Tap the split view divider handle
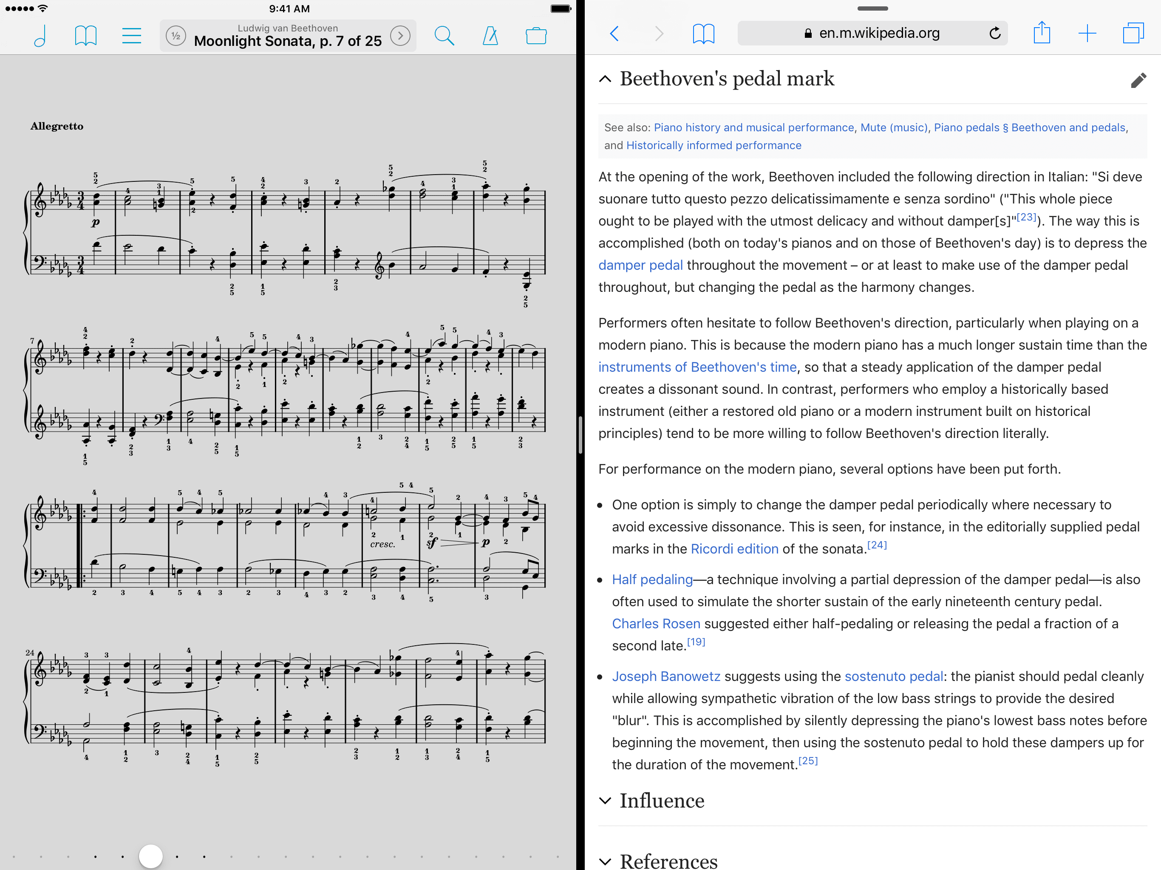The image size is (1161, 870). 580,435
